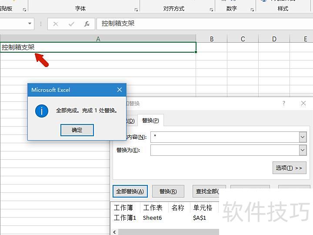Close the Microsoft Excel message box
This screenshot has height=235, width=313.
(x=120, y=90)
